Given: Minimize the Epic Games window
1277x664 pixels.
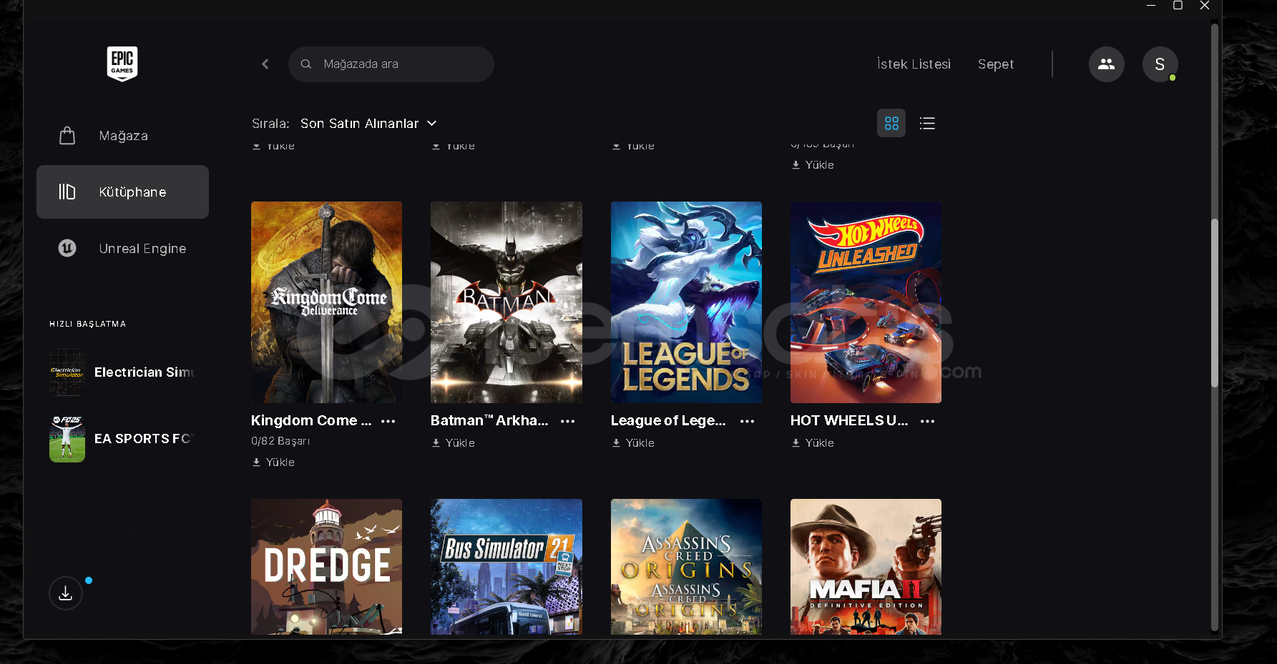Looking at the screenshot, I should pyautogui.click(x=1151, y=6).
